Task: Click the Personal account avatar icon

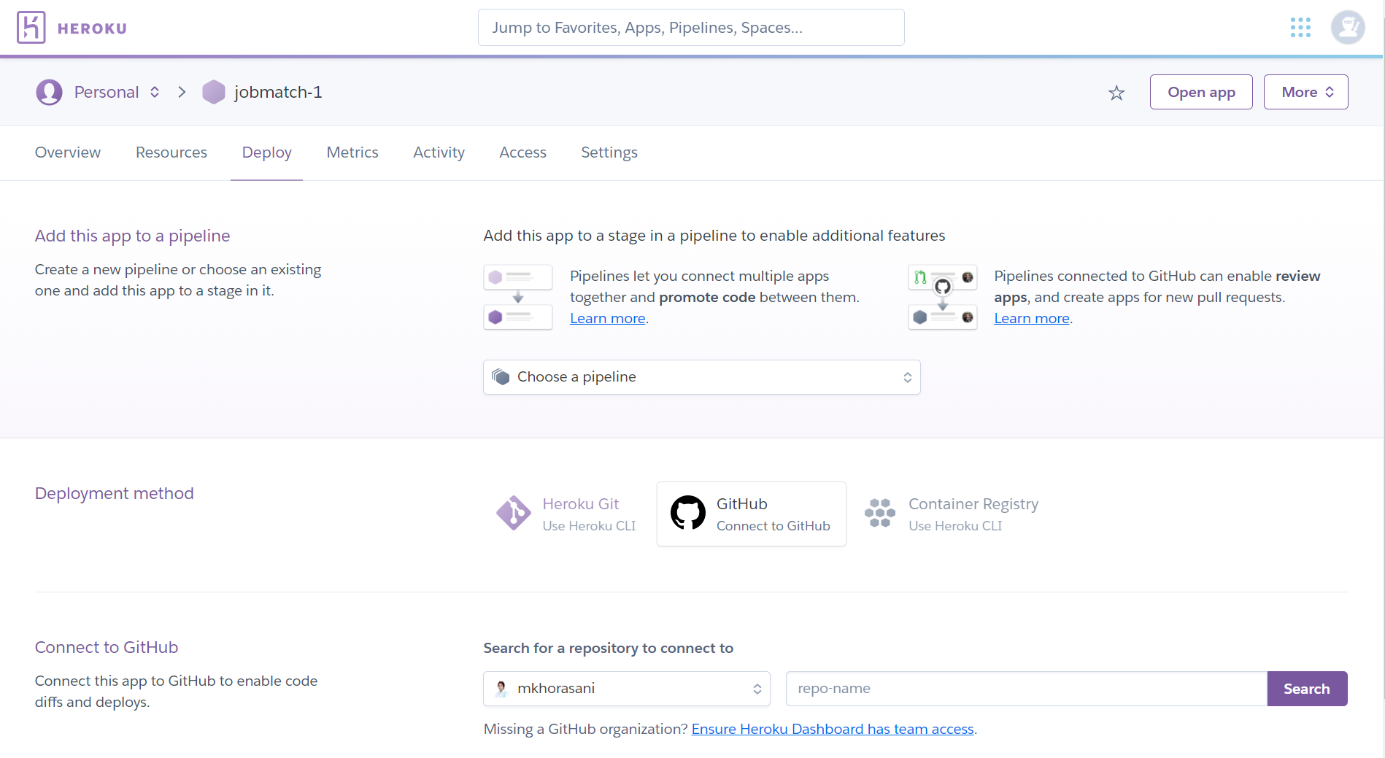Action: coord(49,92)
